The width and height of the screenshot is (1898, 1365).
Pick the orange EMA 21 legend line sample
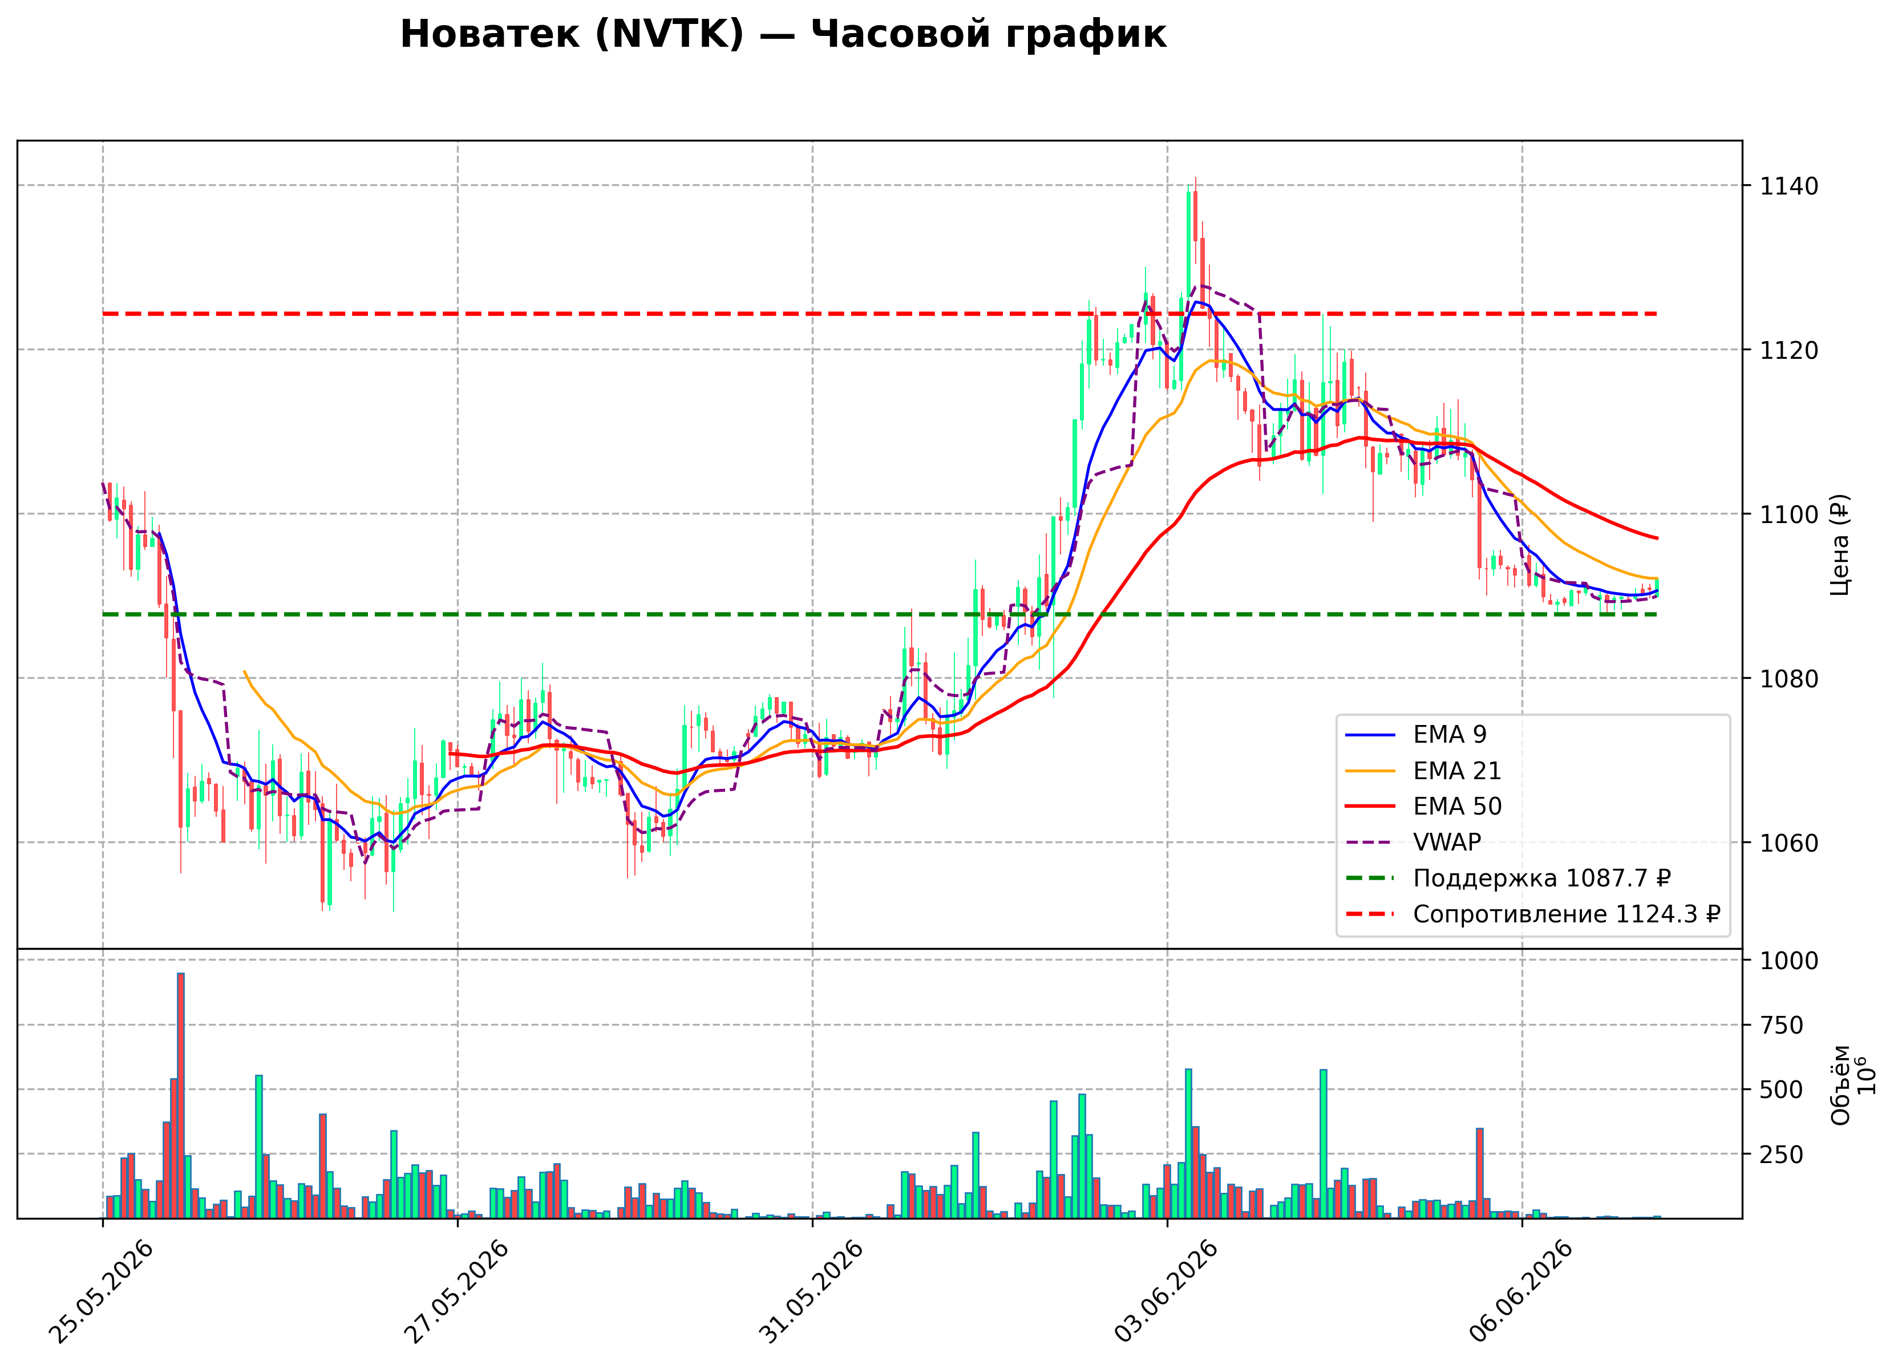(1370, 772)
